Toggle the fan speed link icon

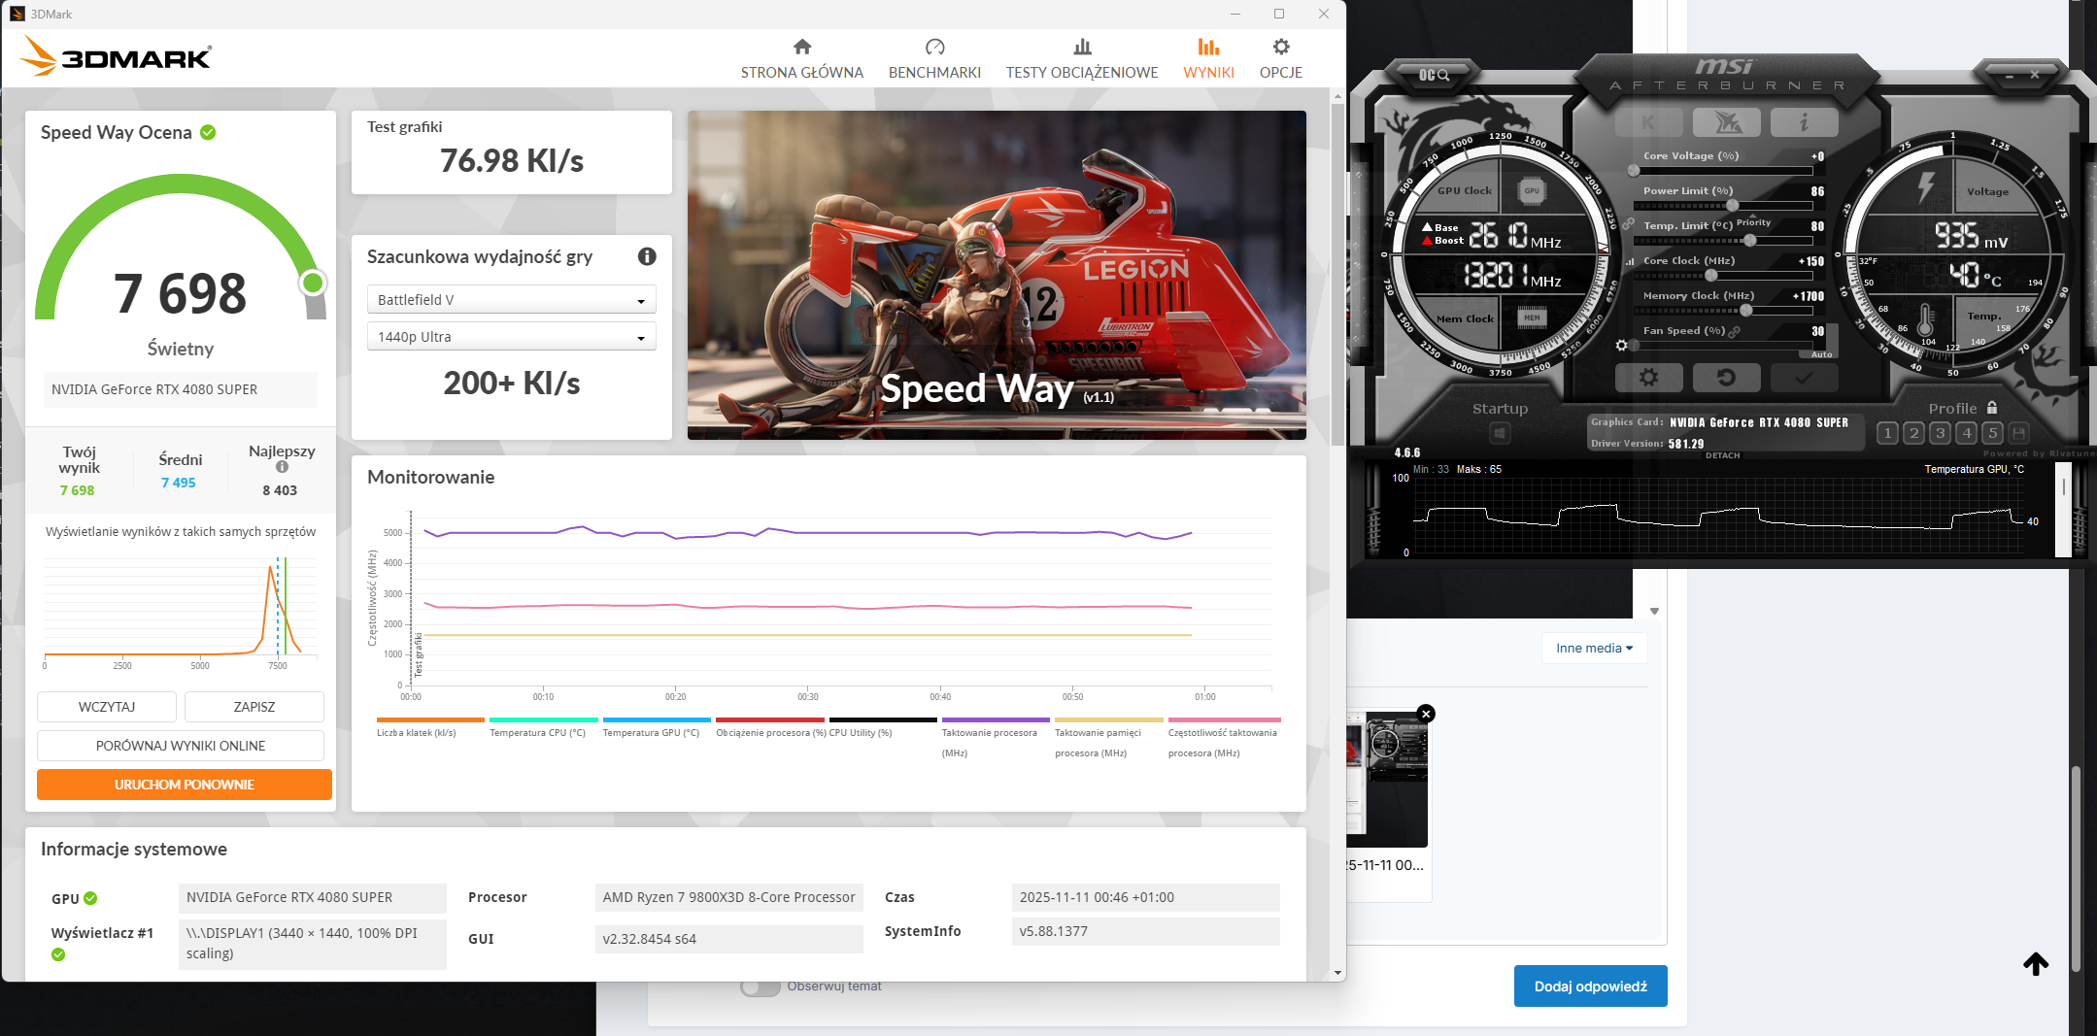[1735, 331]
